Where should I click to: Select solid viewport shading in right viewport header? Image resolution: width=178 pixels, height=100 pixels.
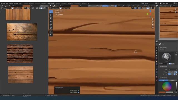coord(148,8)
